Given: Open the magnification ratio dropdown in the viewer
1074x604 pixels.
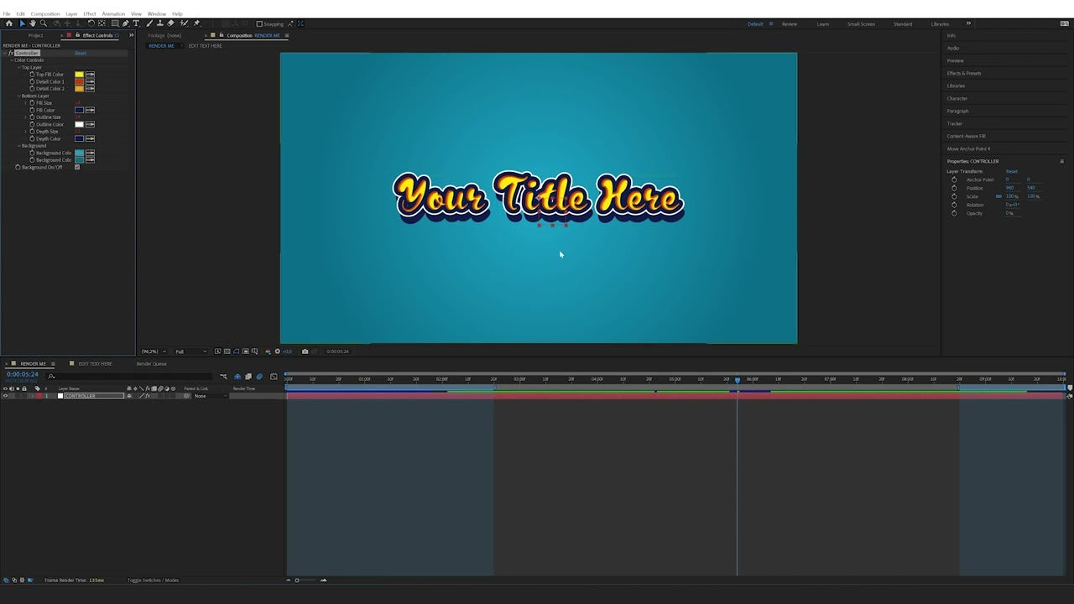Looking at the screenshot, I should point(152,351).
